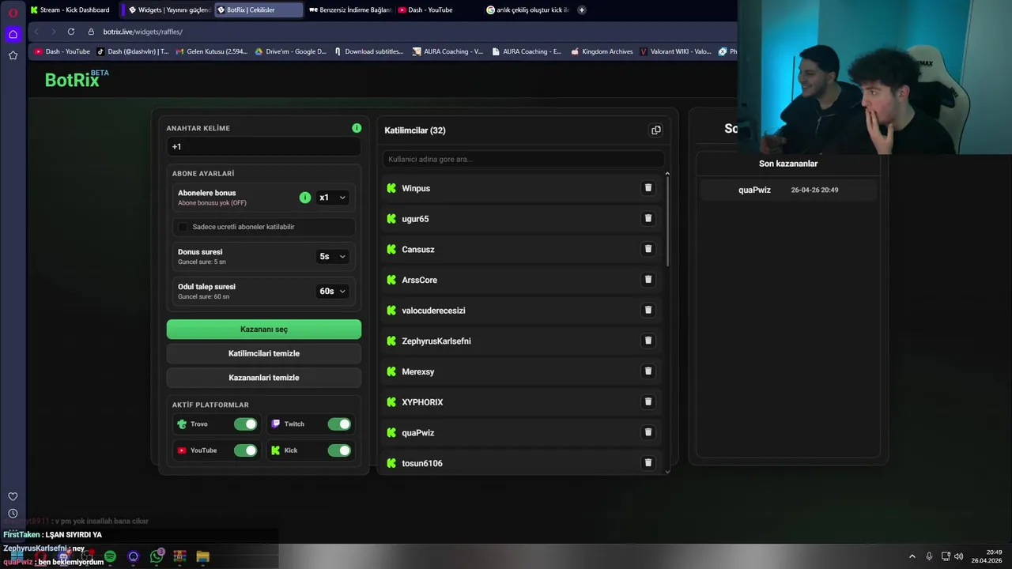The image size is (1012, 569).
Task: Click the participants list scrollbar
Action: pos(667,221)
